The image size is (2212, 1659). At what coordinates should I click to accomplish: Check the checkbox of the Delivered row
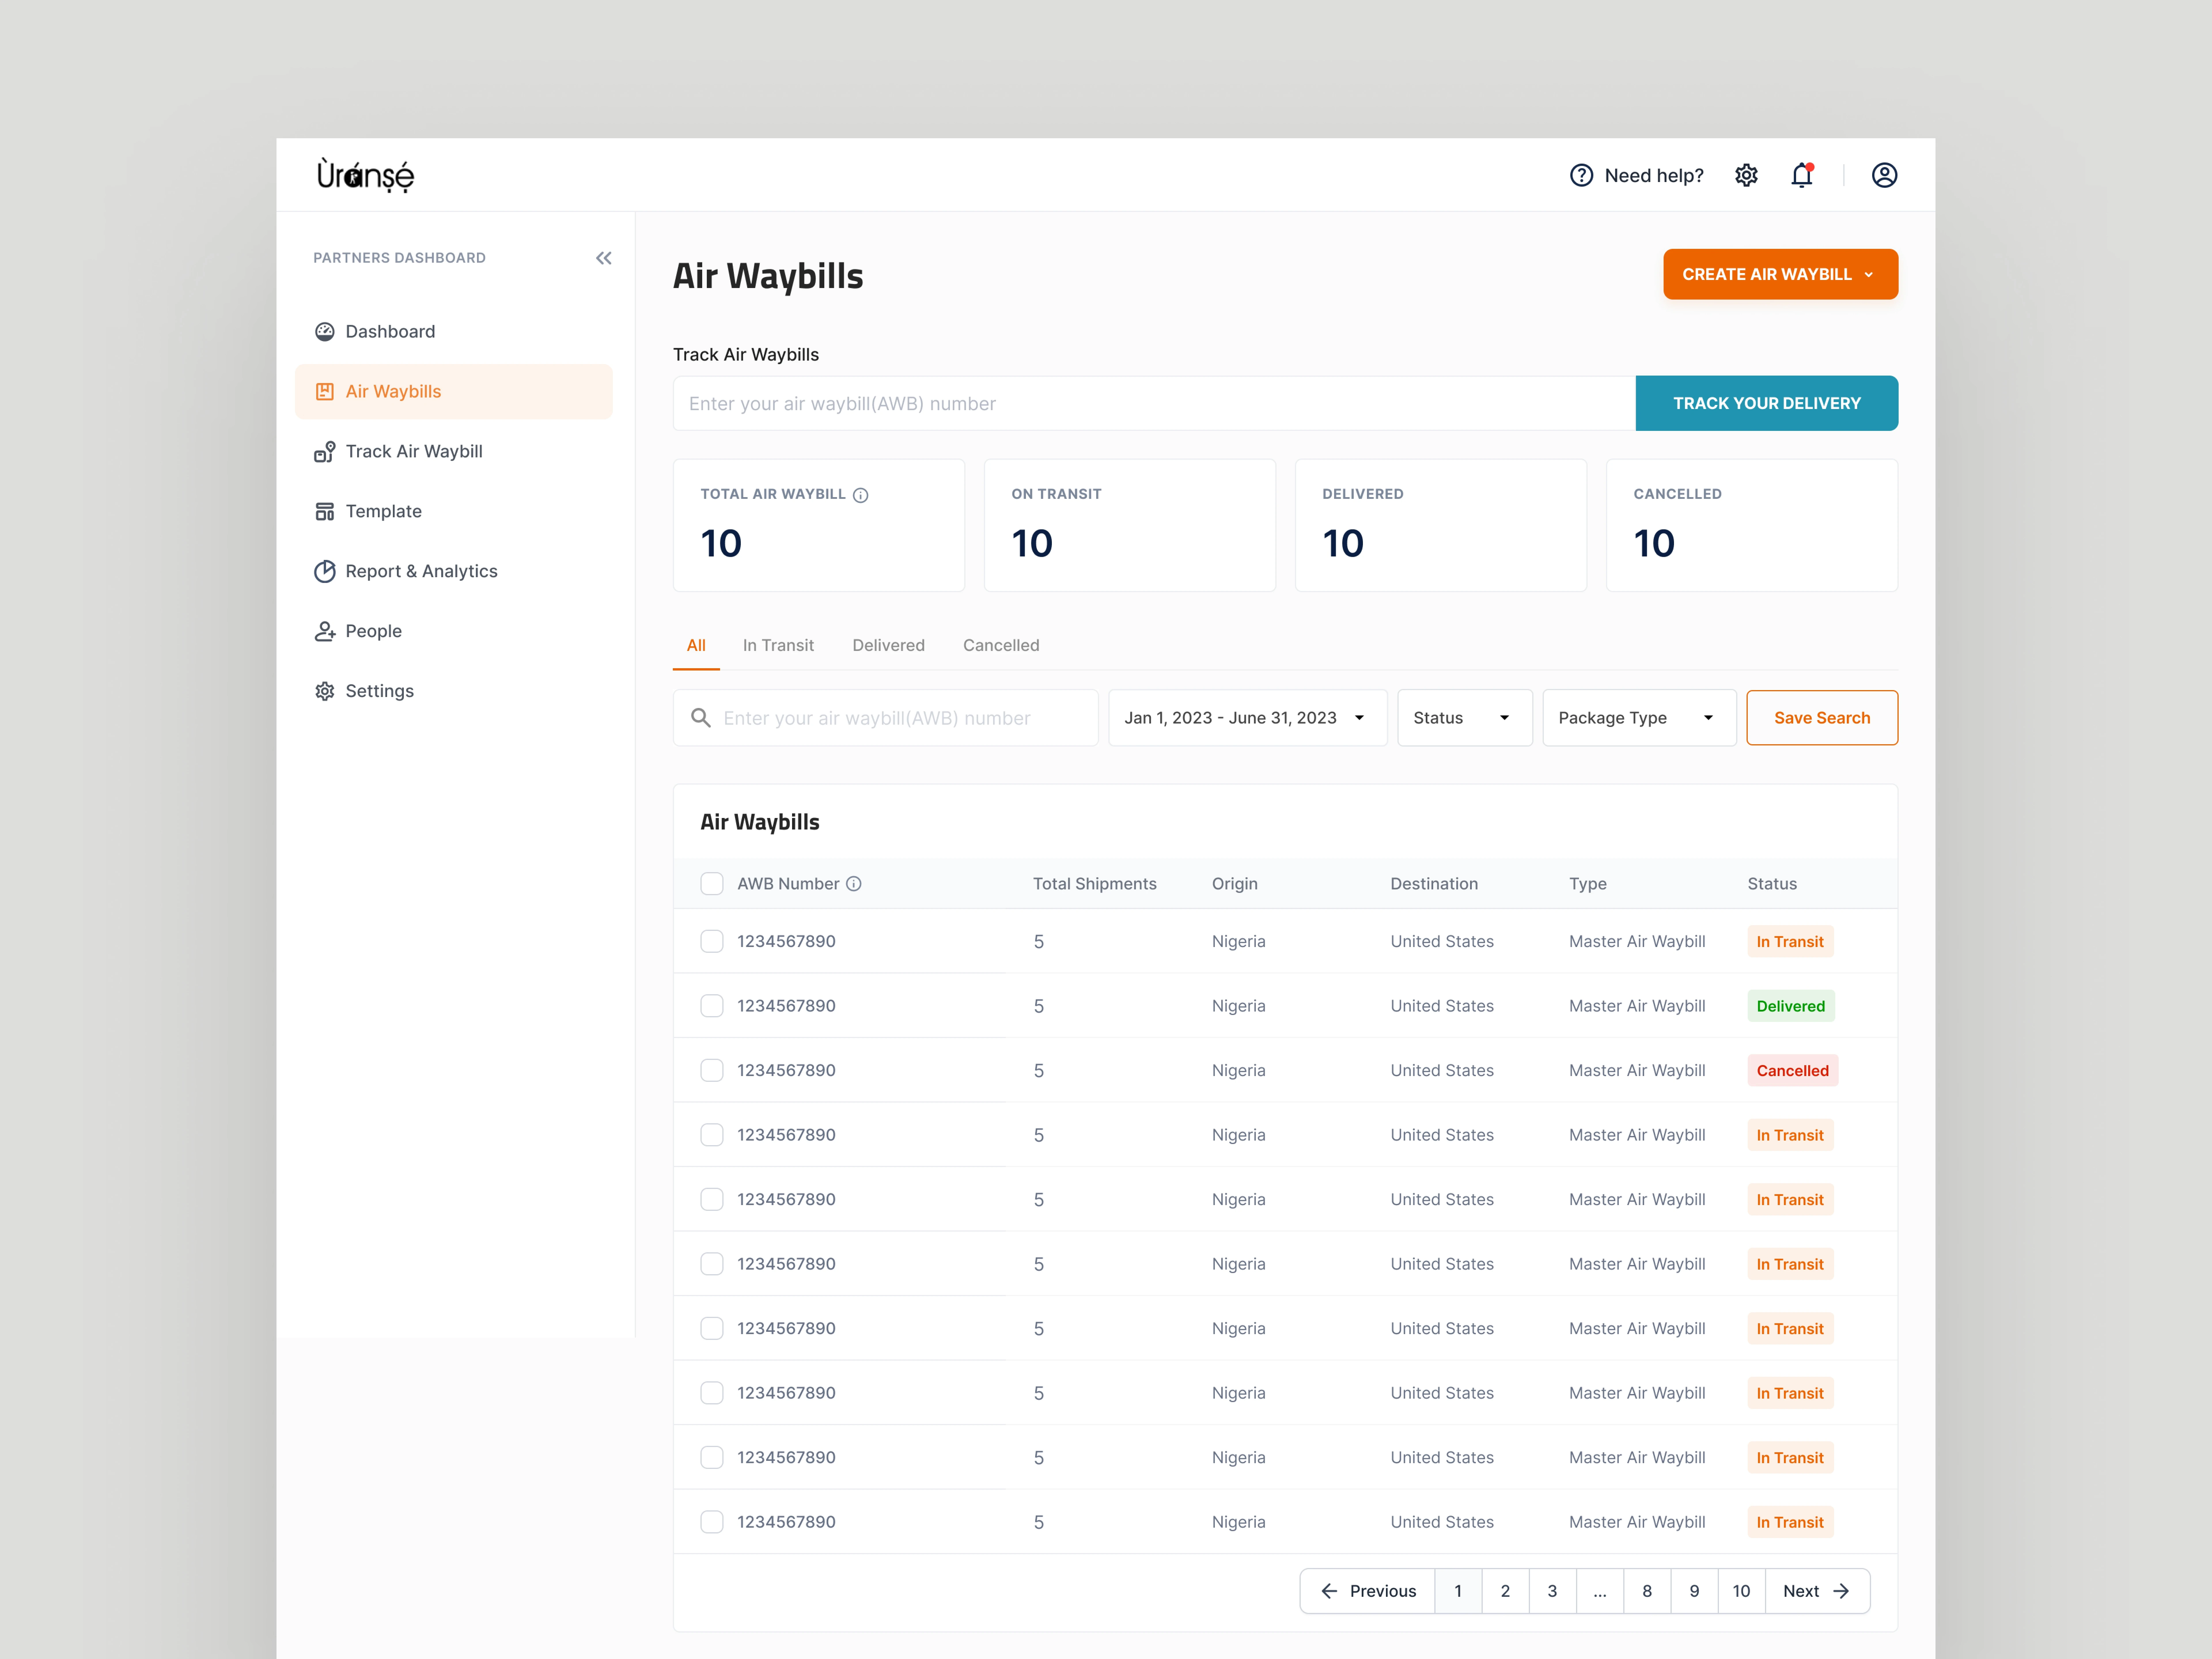(x=712, y=1006)
